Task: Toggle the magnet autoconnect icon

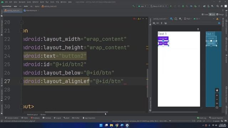Action: point(165,23)
